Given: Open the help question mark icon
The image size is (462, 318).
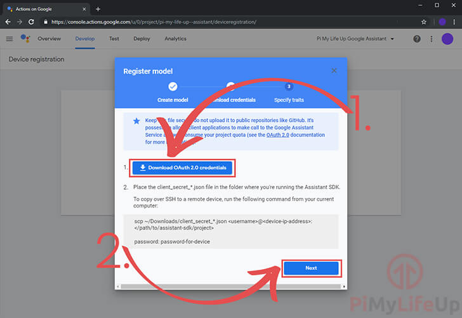Looking at the screenshot, I should pyautogui.click(x=416, y=39).
